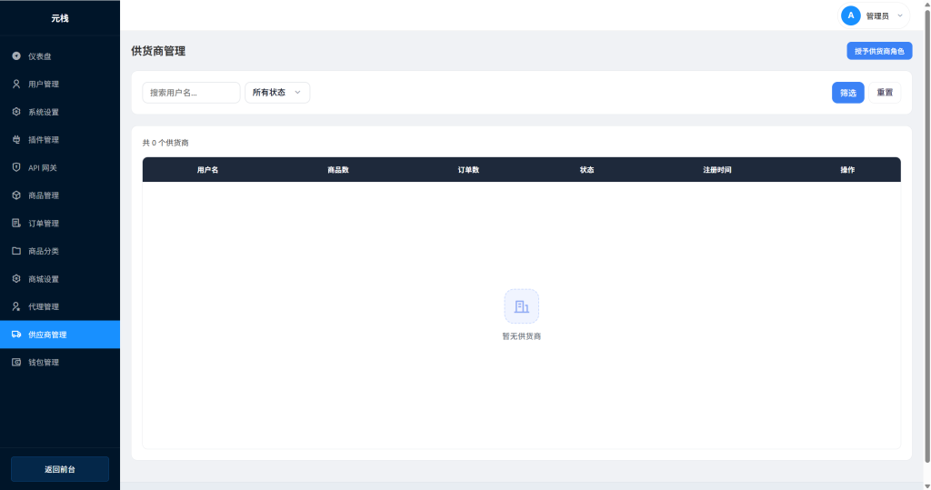931x490 pixels.
Task: Click the 筛选 filter button
Action: (847, 93)
